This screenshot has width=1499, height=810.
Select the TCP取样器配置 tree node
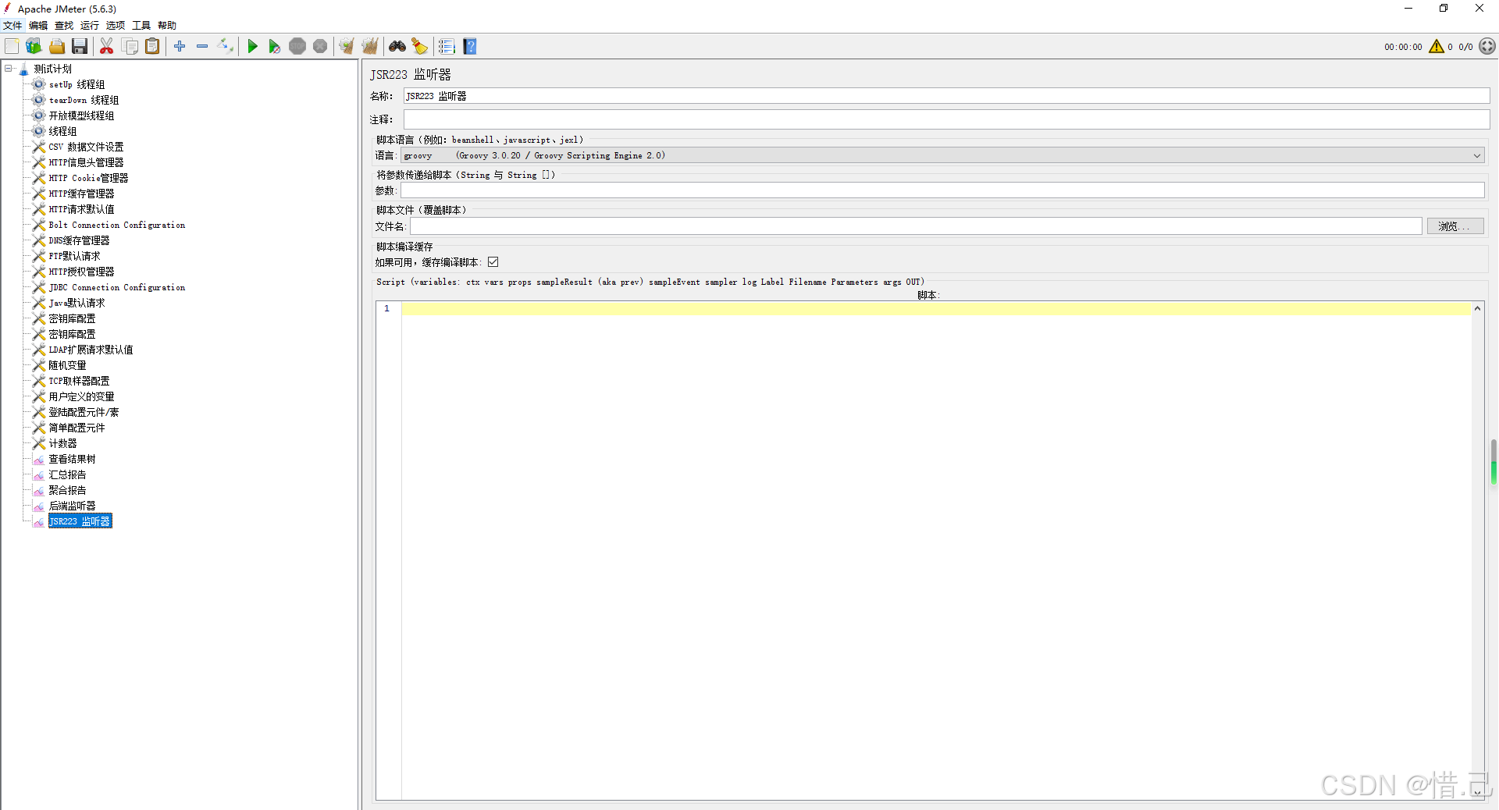tap(79, 381)
